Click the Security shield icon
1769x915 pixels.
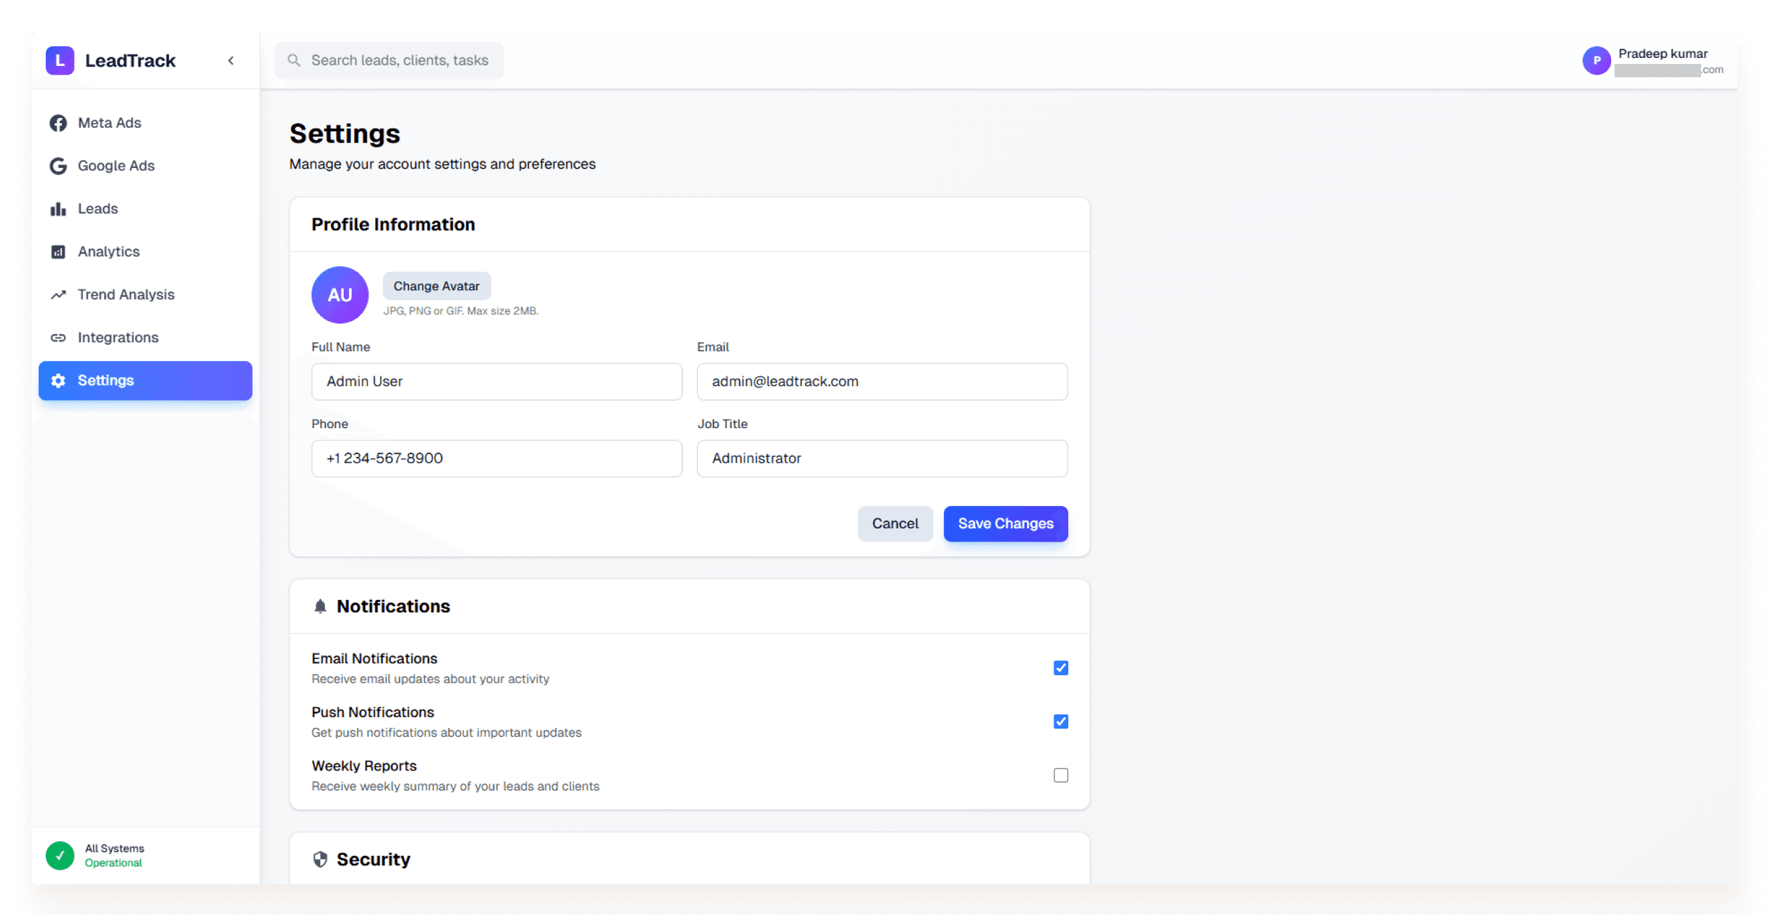click(320, 860)
